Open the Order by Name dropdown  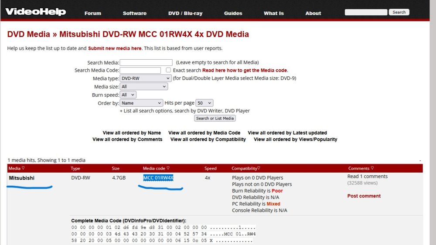tap(141, 103)
